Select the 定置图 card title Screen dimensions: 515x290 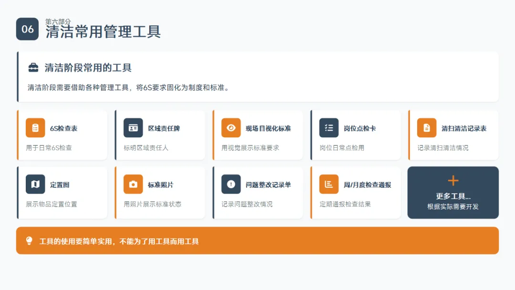(x=60, y=185)
